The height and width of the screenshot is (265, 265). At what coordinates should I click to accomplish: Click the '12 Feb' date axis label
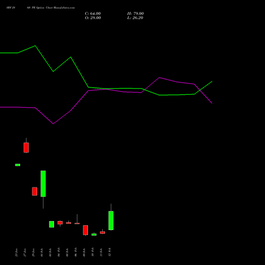tap(110, 252)
